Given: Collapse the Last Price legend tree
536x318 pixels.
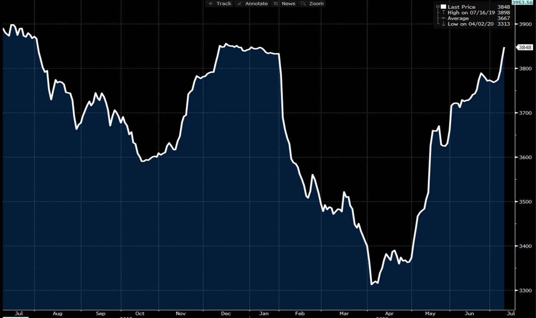Looking at the screenshot, I should pos(438,7).
